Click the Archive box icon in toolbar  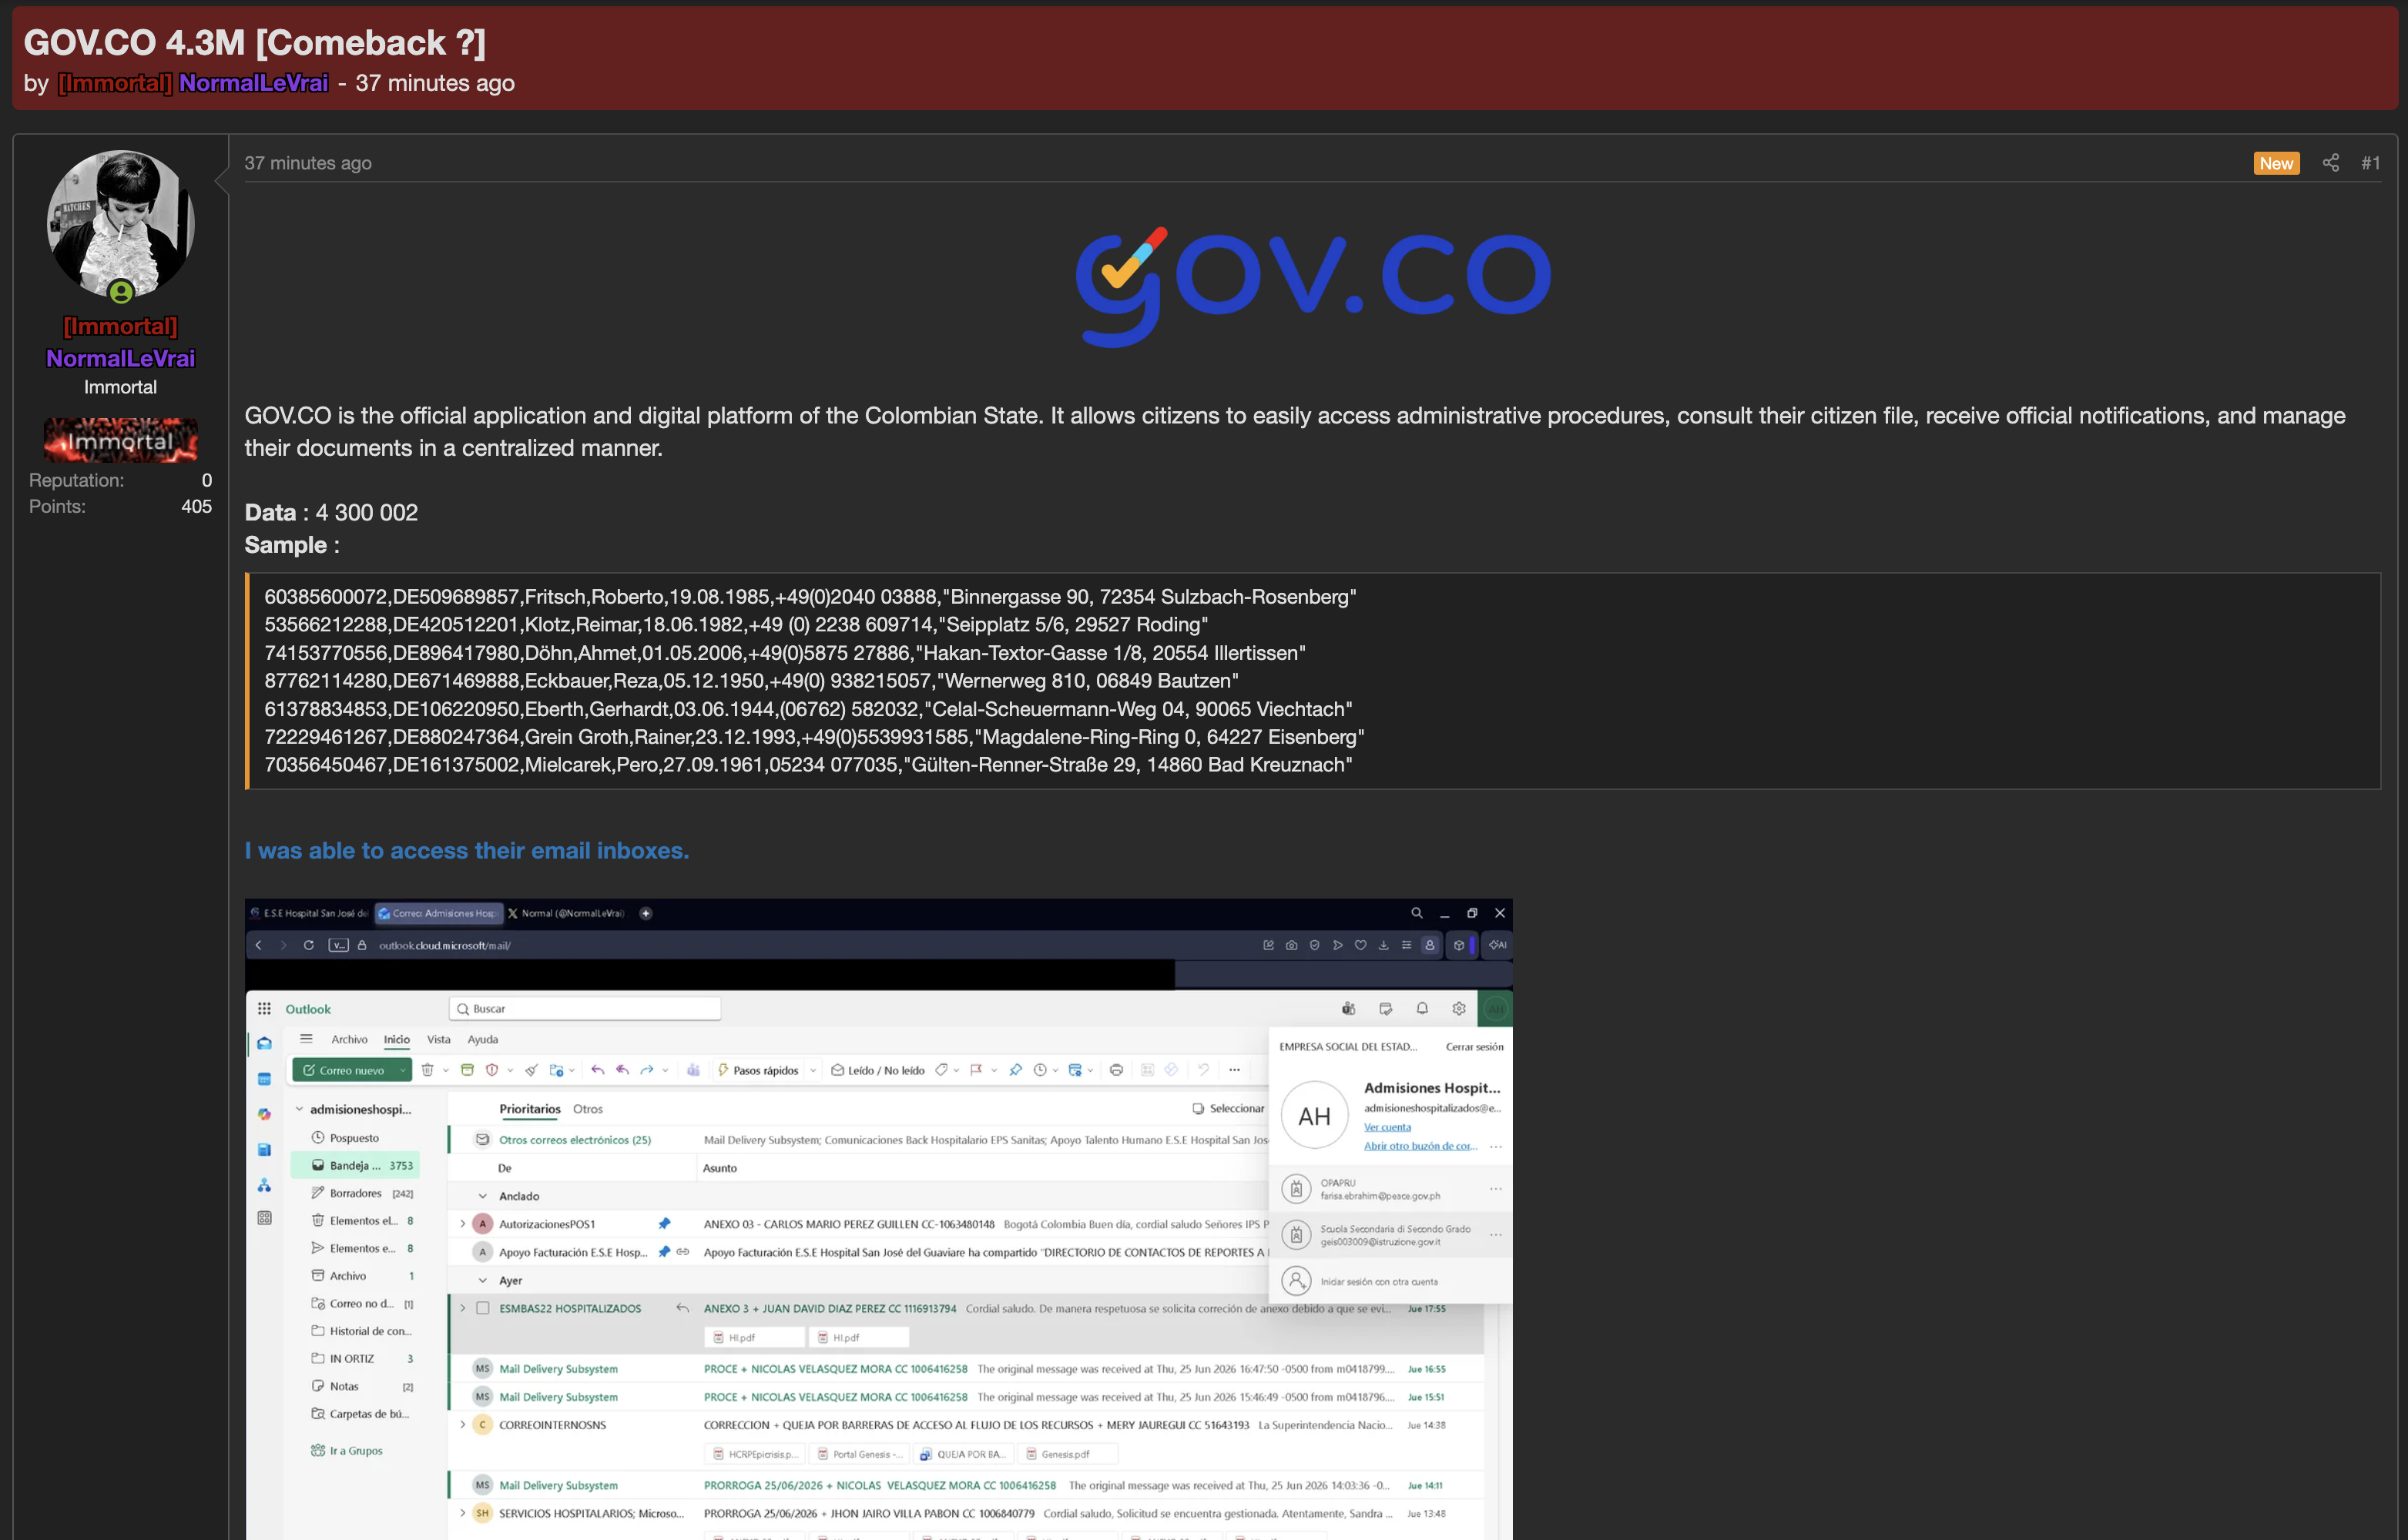[467, 1070]
